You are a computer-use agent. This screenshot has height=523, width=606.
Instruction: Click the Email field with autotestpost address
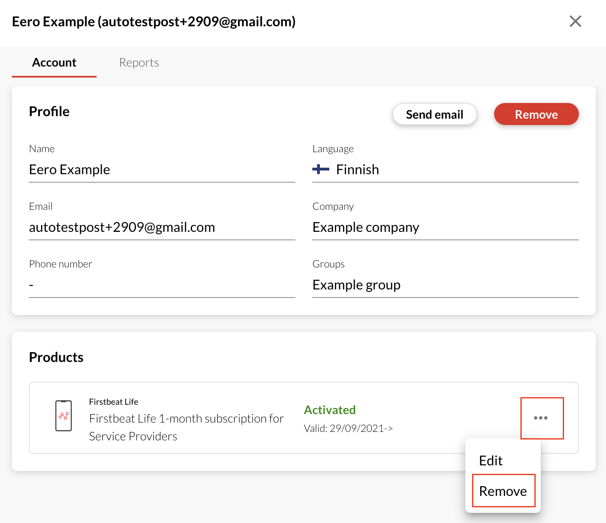161,227
